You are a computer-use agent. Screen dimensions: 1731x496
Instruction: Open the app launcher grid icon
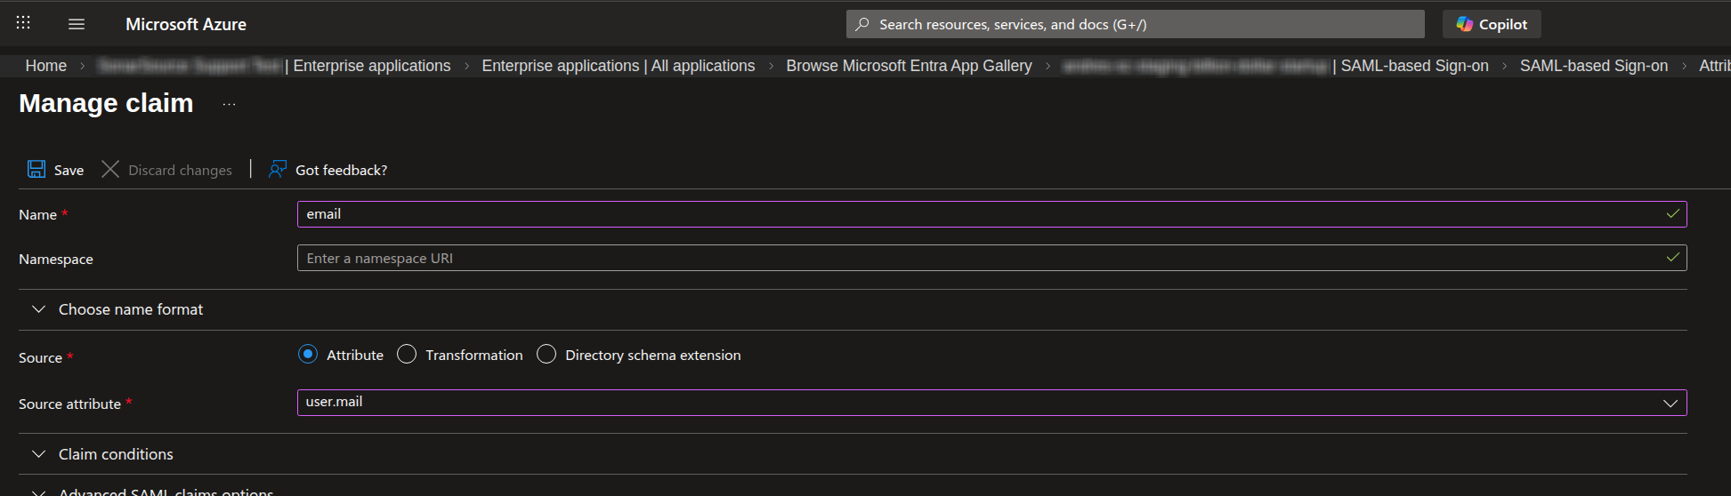23,23
